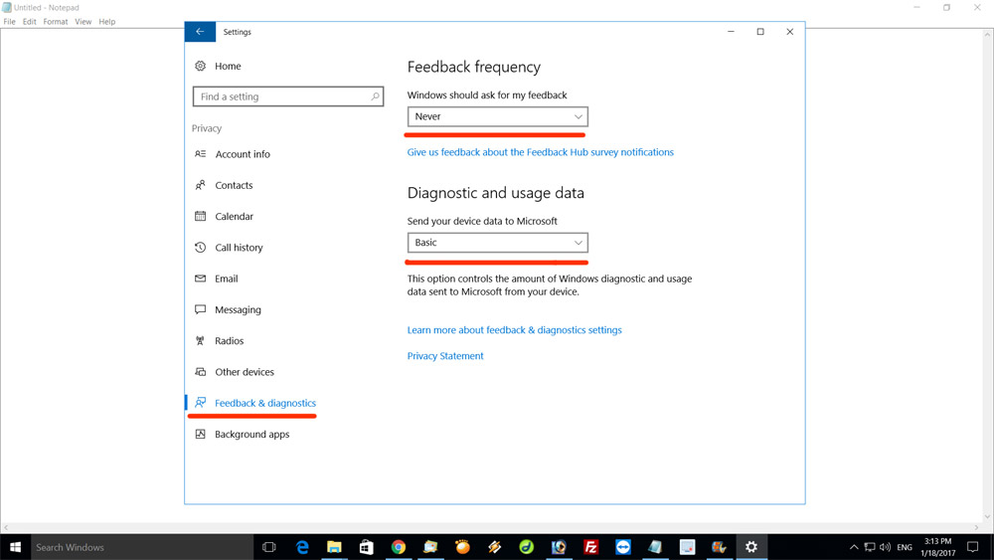Click the Settings gear on the taskbar
994x560 pixels.
751,547
